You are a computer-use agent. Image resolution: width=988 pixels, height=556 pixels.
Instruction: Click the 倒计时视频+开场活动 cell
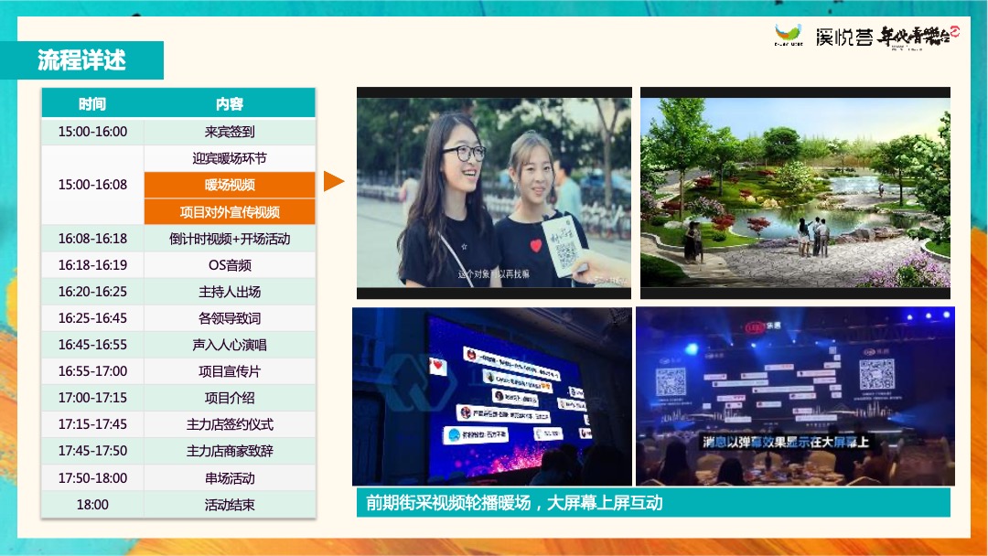tap(229, 238)
